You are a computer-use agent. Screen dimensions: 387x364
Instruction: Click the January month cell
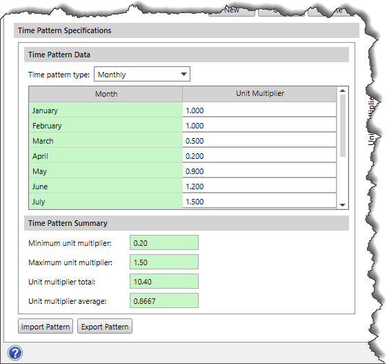click(x=106, y=110)
